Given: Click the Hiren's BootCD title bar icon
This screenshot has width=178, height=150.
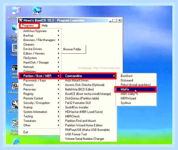Looking at the screenshot, I should click(21, 20).
